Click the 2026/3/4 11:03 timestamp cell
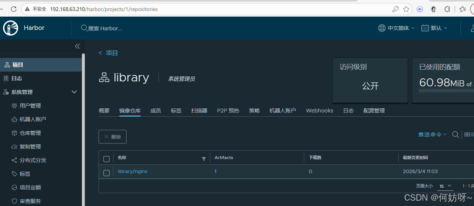Image resolution: width=474 pixels, height=206 pixels. click(420, 172)
